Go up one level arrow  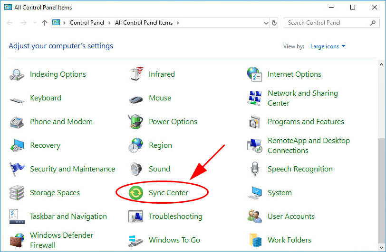click(45, 23)
